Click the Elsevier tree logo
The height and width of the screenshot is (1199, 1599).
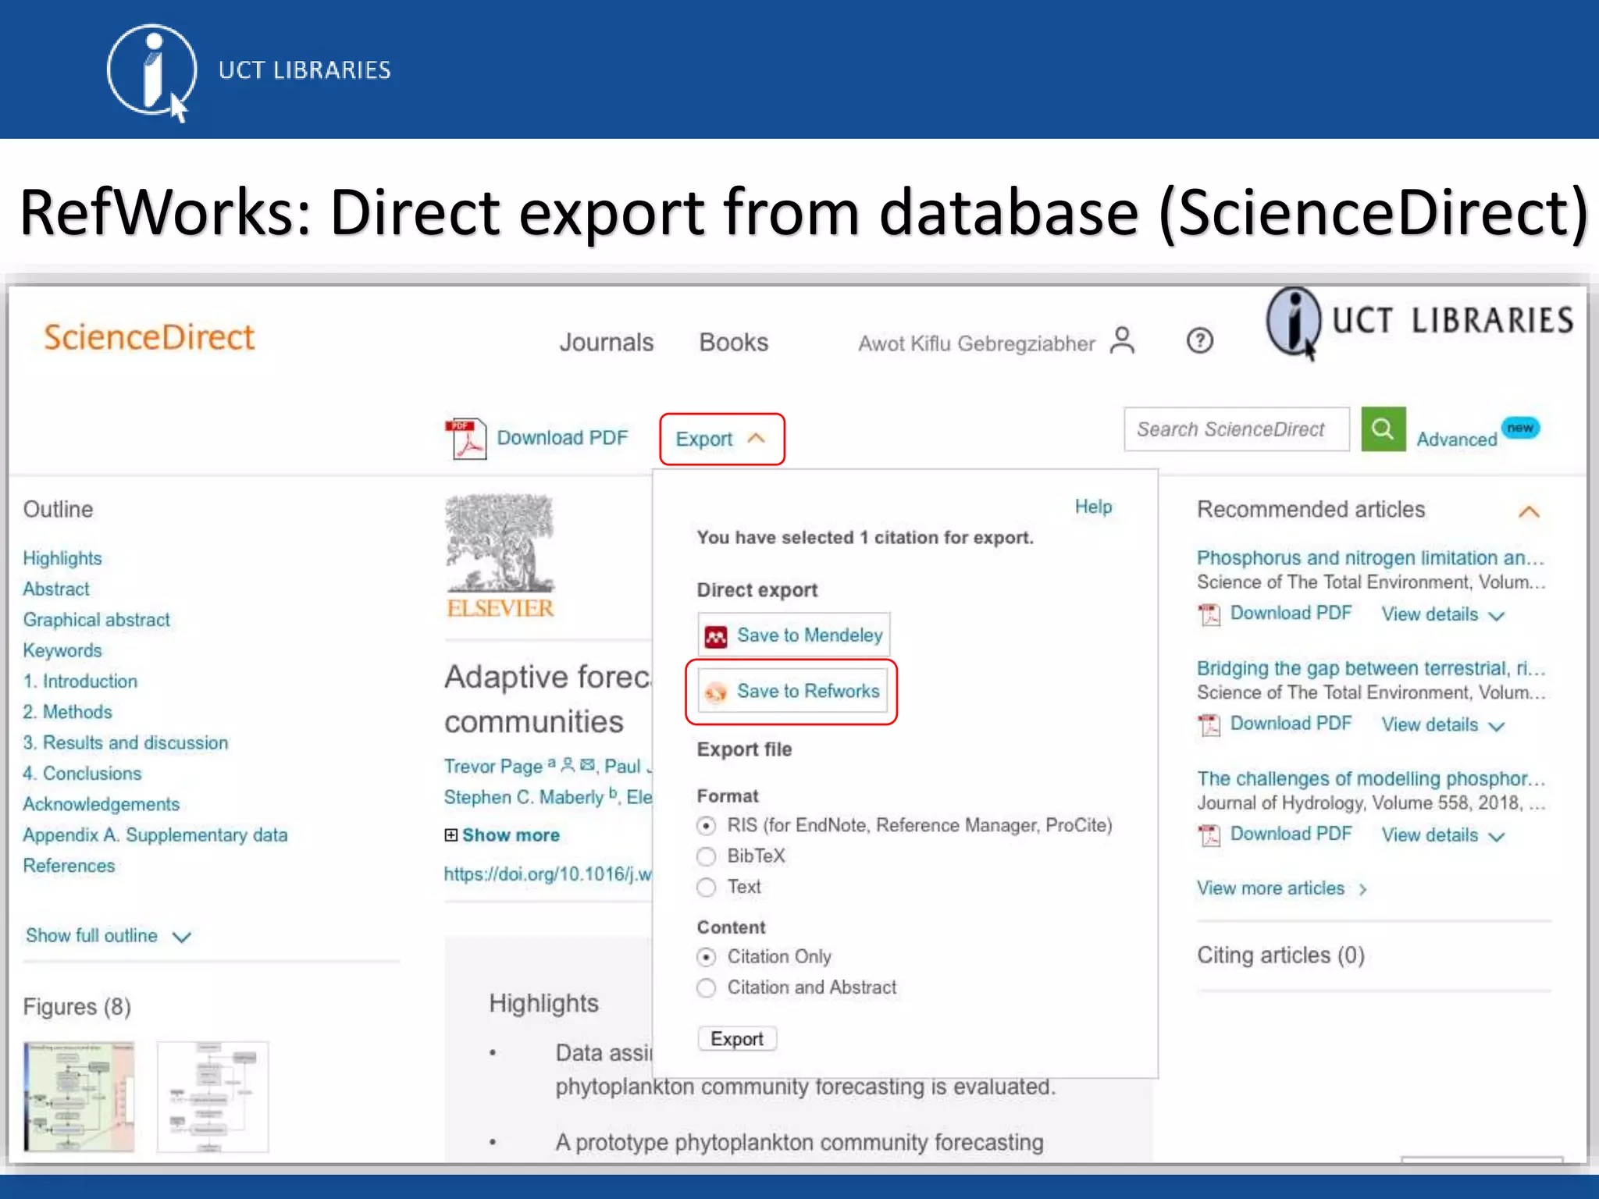[x=500, y=556]
